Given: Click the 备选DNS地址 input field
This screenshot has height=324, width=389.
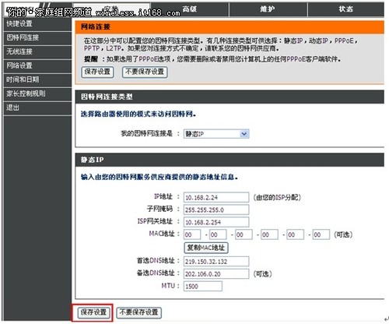Looking at the screenshot, I should 216,274.
